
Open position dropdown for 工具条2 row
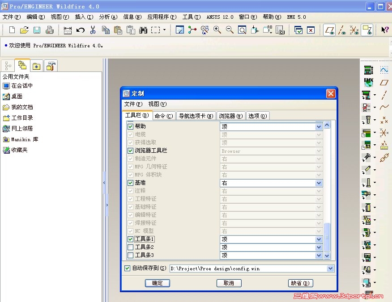pos(319,247)
